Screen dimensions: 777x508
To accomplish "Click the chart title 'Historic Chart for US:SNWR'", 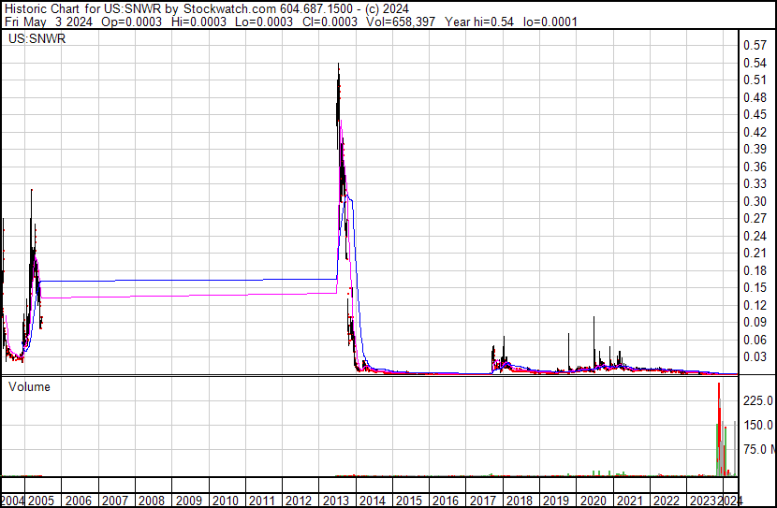I will point(82,8).
